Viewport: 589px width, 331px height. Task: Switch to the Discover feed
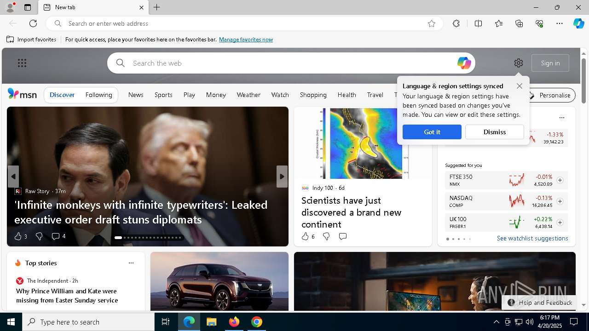(62, 95)
